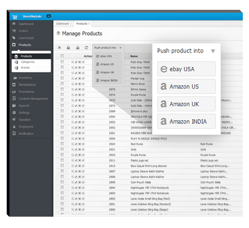
Task: Click pencil edit icon for Red Purse row 2924
Action: click(76, 144)
